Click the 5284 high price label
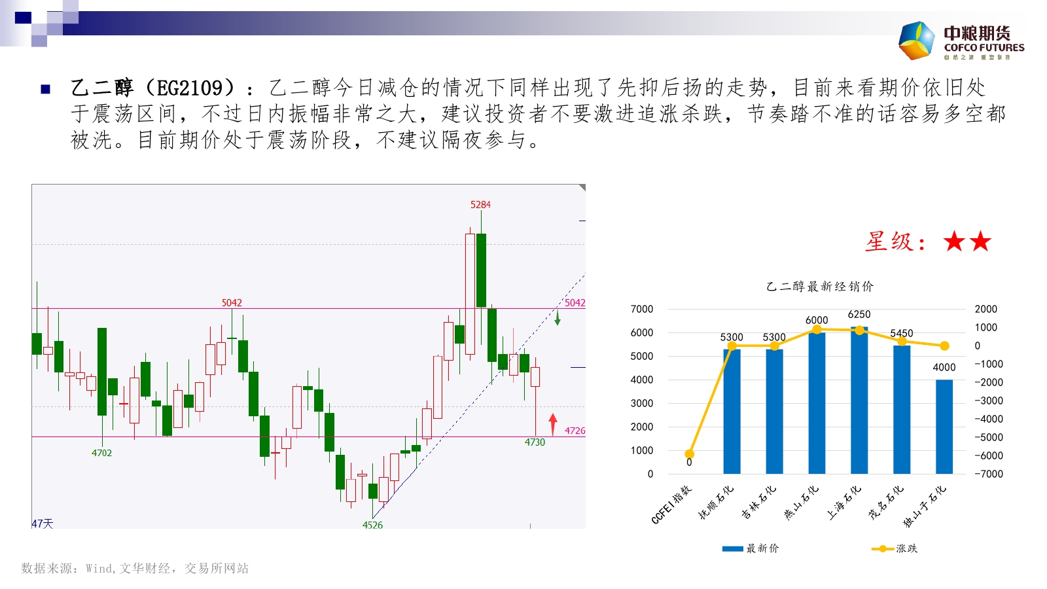Image resolution: width=1047 pixels, height=589 pixels. point(480,205)
